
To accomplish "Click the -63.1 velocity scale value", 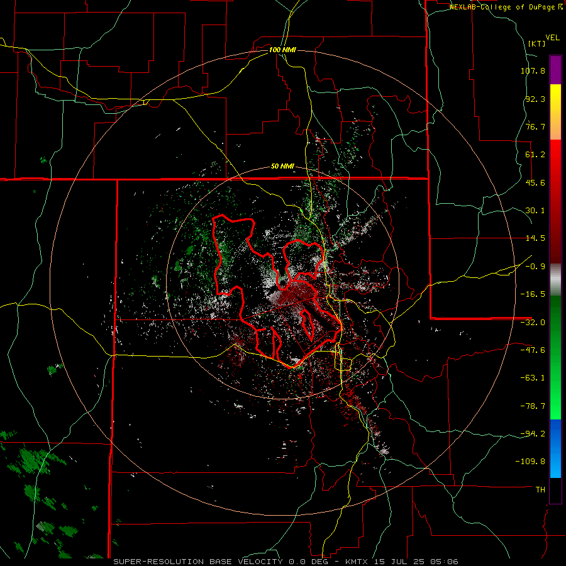I will [x=533, y=378].
